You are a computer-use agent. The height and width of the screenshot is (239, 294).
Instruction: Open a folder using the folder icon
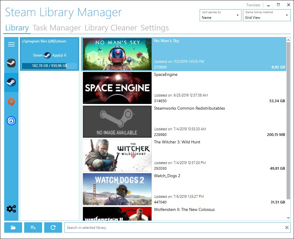pos(13,227)
